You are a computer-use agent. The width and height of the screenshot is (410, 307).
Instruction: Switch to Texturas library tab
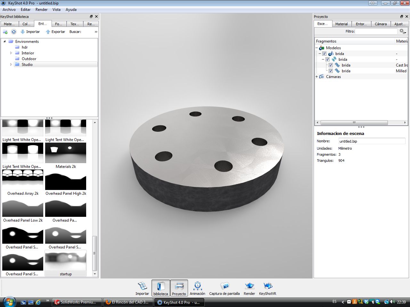pyautogui.click(x=75, y=24)
